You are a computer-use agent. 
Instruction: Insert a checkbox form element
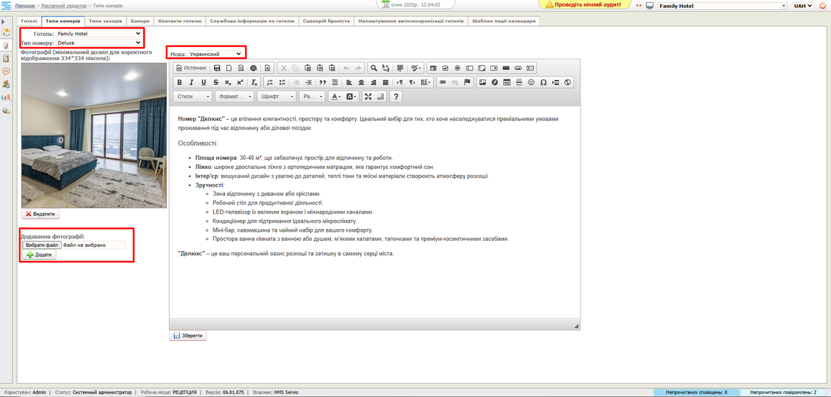[x=445, y=68]
